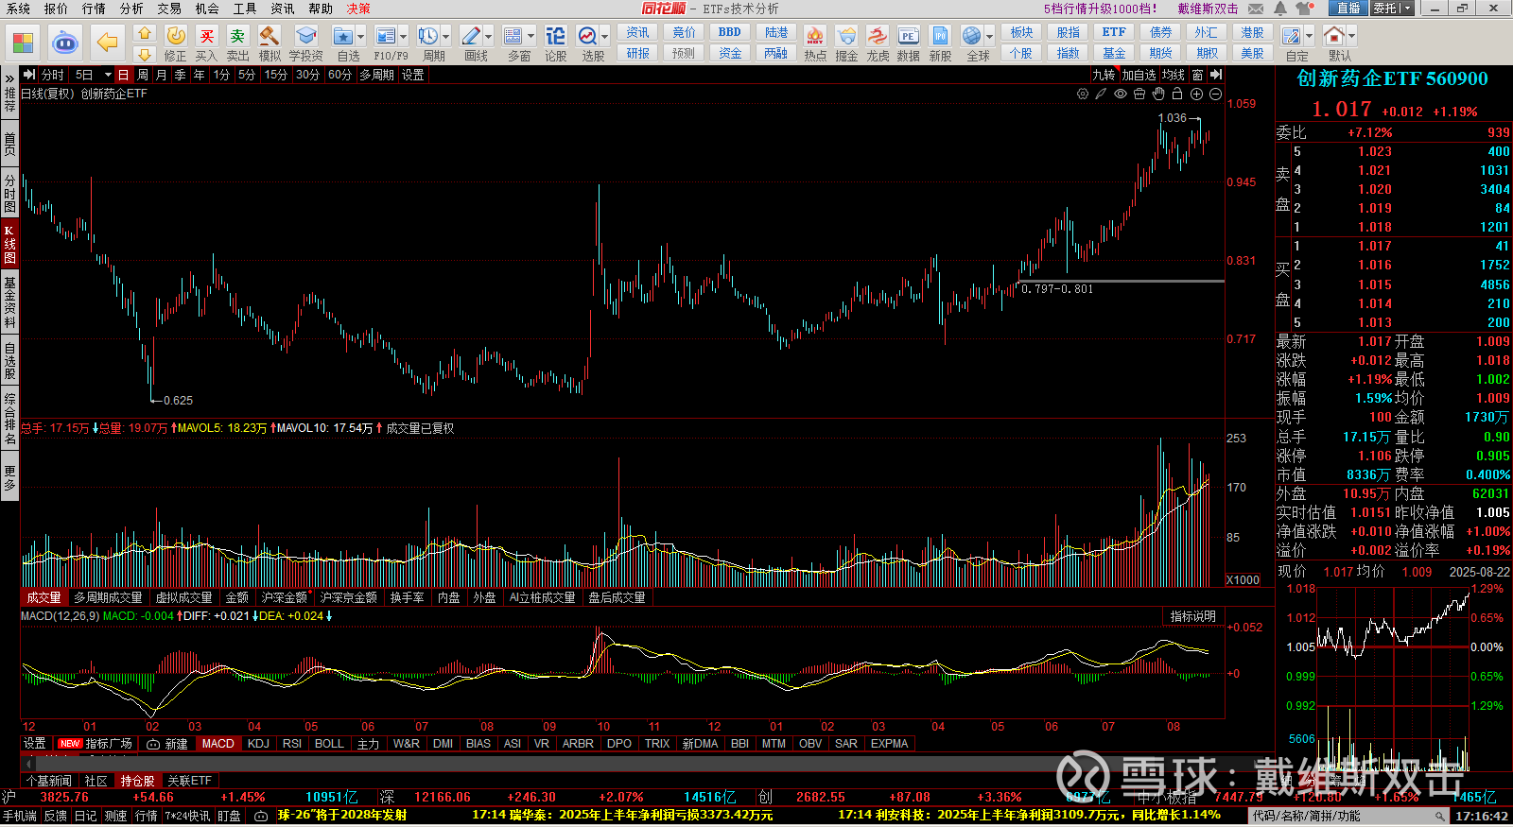The image size is (1513, 827).
Task: Select the 月 monthly period
Action: point(162,75)
